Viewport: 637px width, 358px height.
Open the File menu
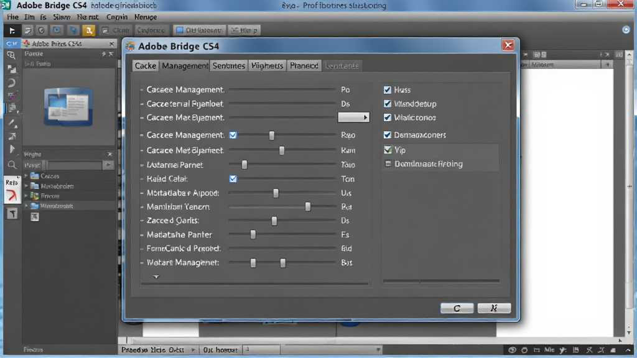click(12, 17)
